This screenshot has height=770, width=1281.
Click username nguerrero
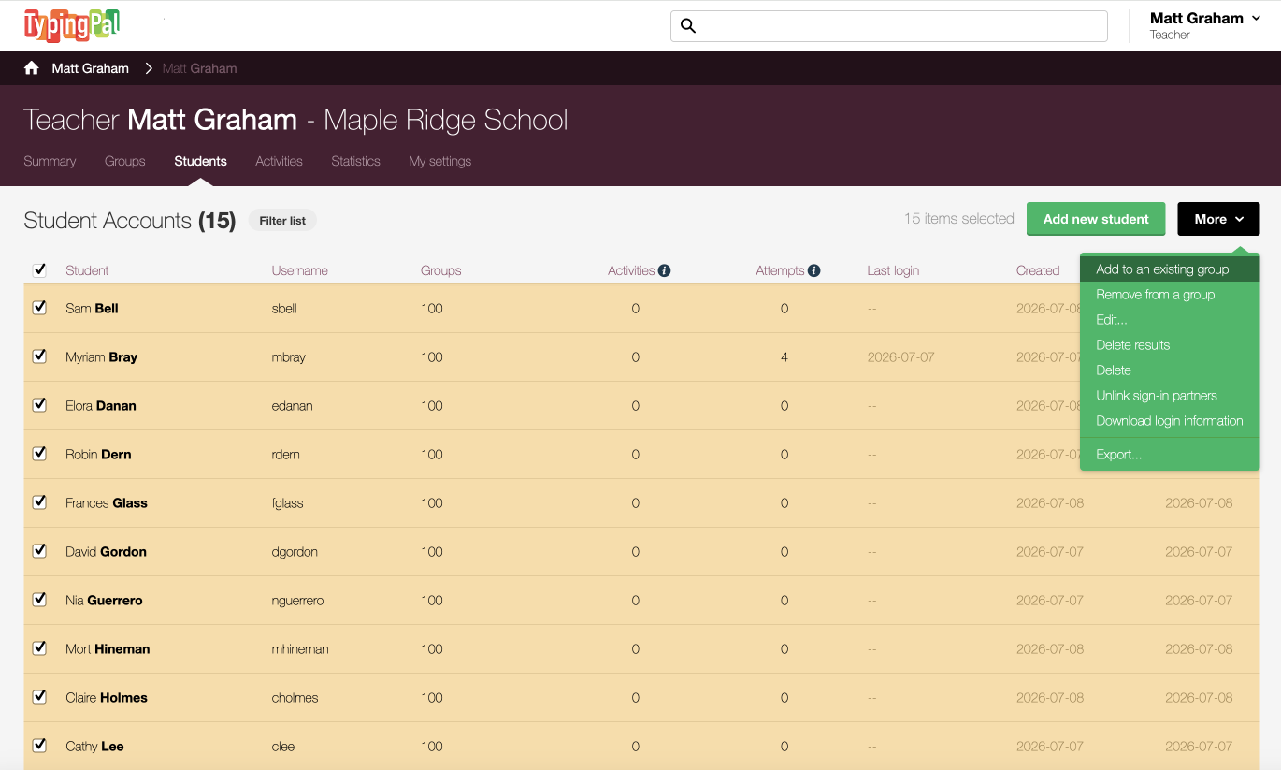tap(297, 600)
